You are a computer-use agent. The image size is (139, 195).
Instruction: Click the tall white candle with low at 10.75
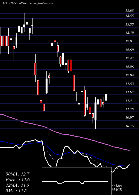(95, 111)
